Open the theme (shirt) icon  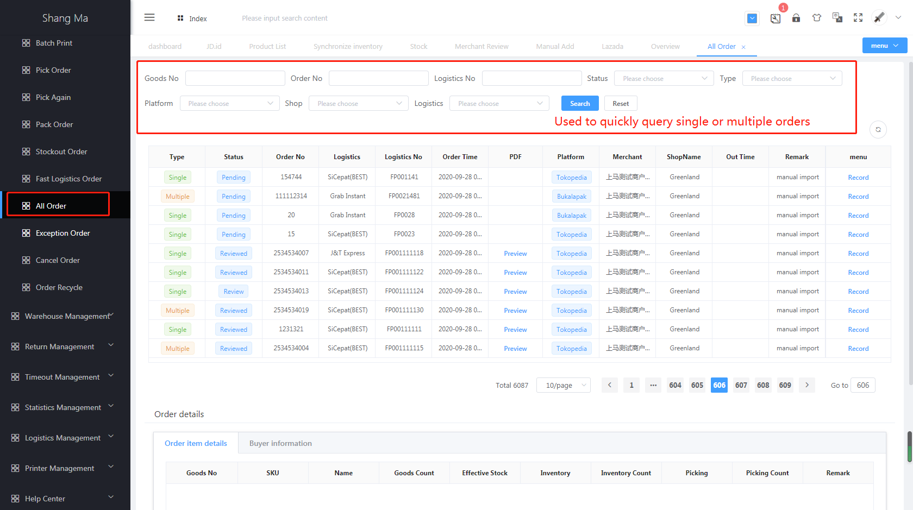click(x=817, y=18)
